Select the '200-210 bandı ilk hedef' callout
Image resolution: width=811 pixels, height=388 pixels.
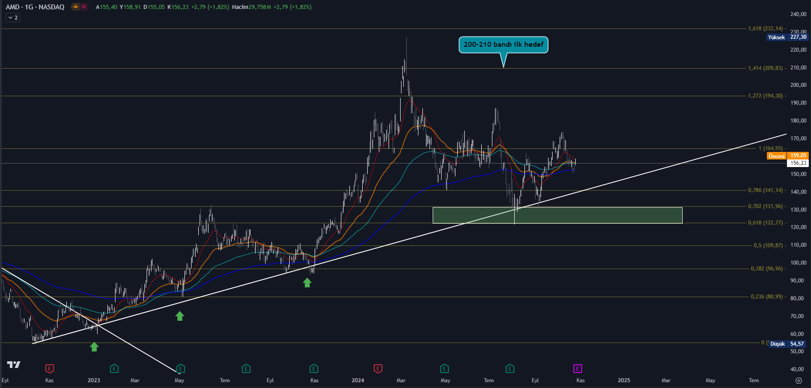pyautogui.click(x=504, y=45)
